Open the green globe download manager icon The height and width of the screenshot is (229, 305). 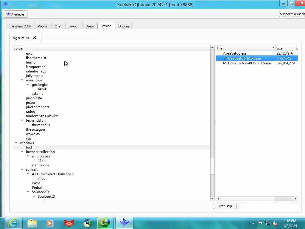tap(105, 223)
